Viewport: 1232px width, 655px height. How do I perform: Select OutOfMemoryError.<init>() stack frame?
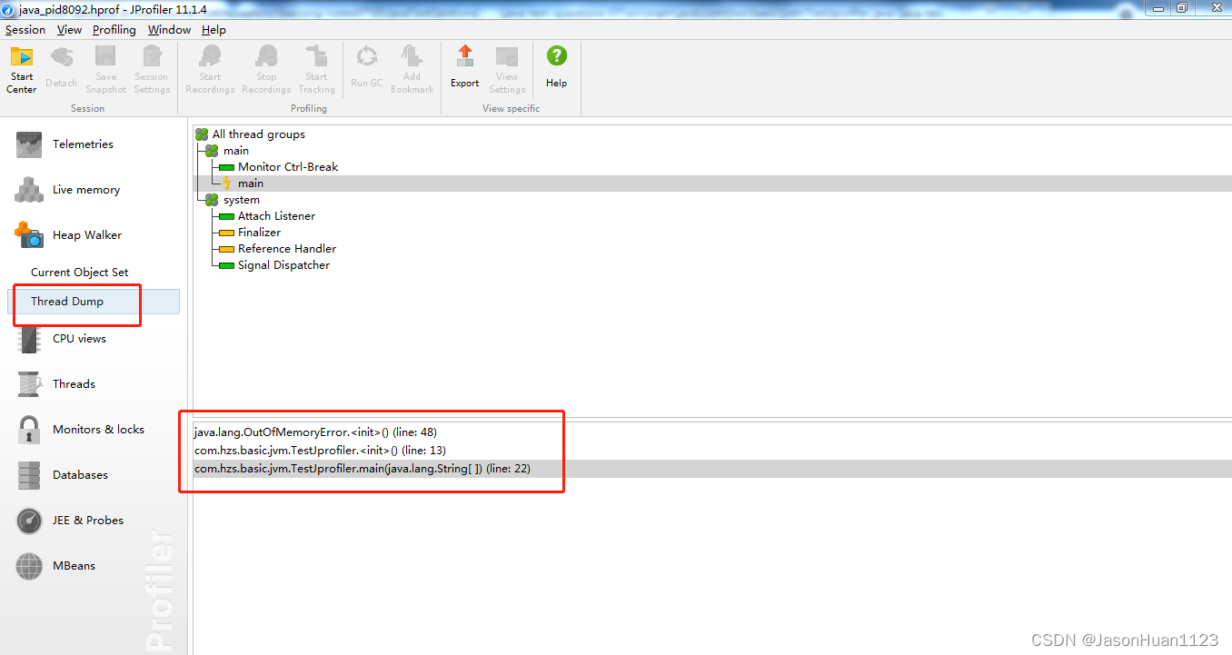click(x=315, y=432)
